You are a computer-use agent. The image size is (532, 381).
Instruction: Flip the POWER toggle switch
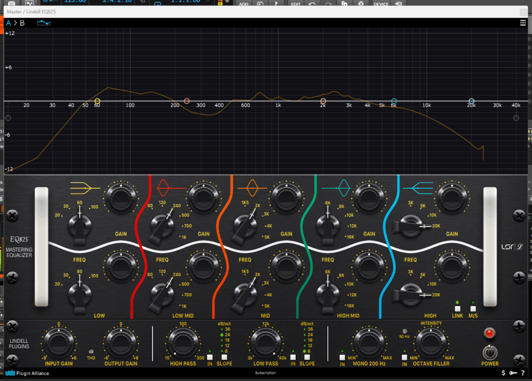point(490,353)
